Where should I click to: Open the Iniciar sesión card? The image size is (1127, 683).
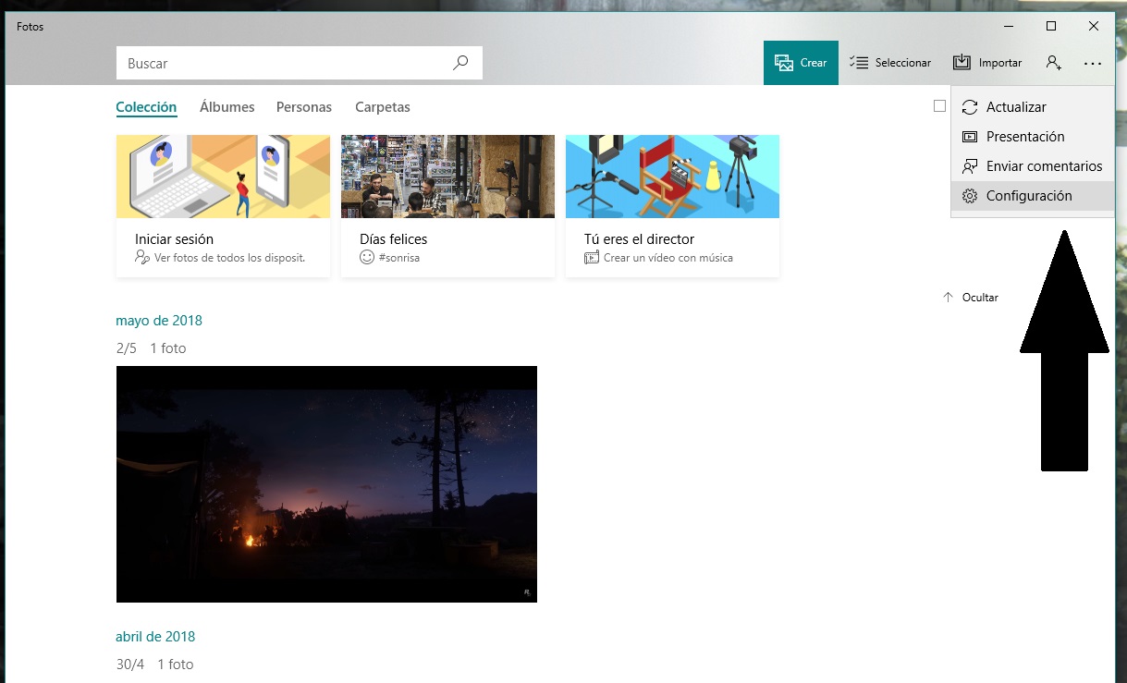[x=223, y=205]
